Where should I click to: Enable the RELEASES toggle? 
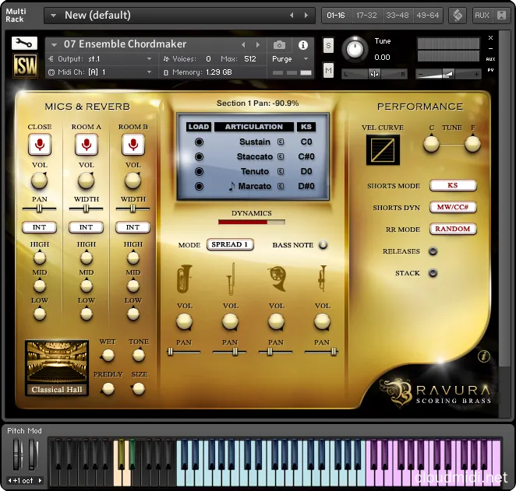[x=433, y=251]
